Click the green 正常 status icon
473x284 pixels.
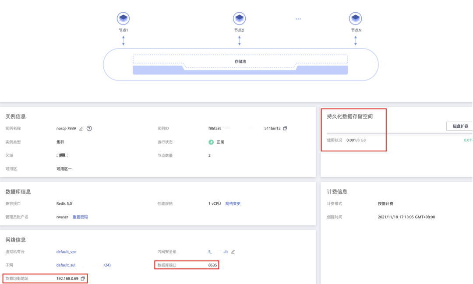click(x=211, y=142)
